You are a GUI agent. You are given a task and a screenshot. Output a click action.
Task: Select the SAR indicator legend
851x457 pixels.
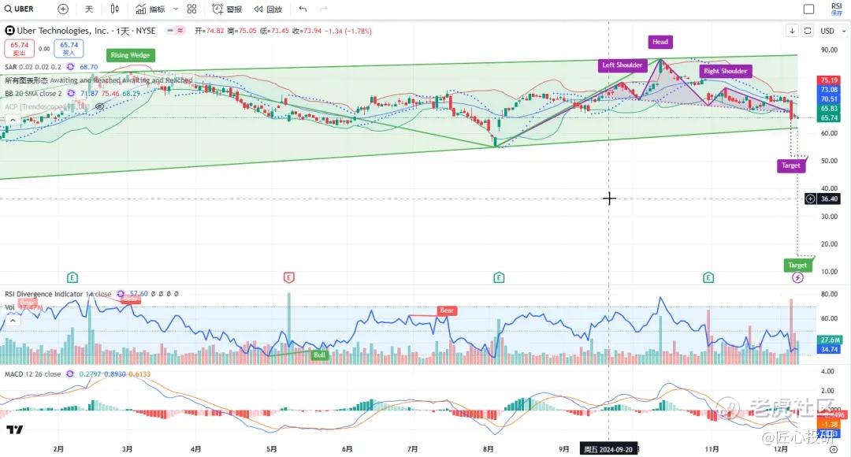click(x=32, y=67)
